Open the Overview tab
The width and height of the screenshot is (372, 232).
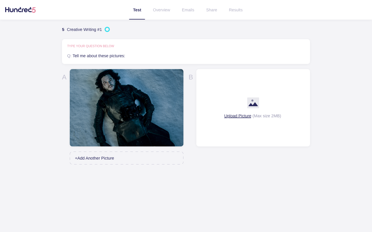[161, 10]
